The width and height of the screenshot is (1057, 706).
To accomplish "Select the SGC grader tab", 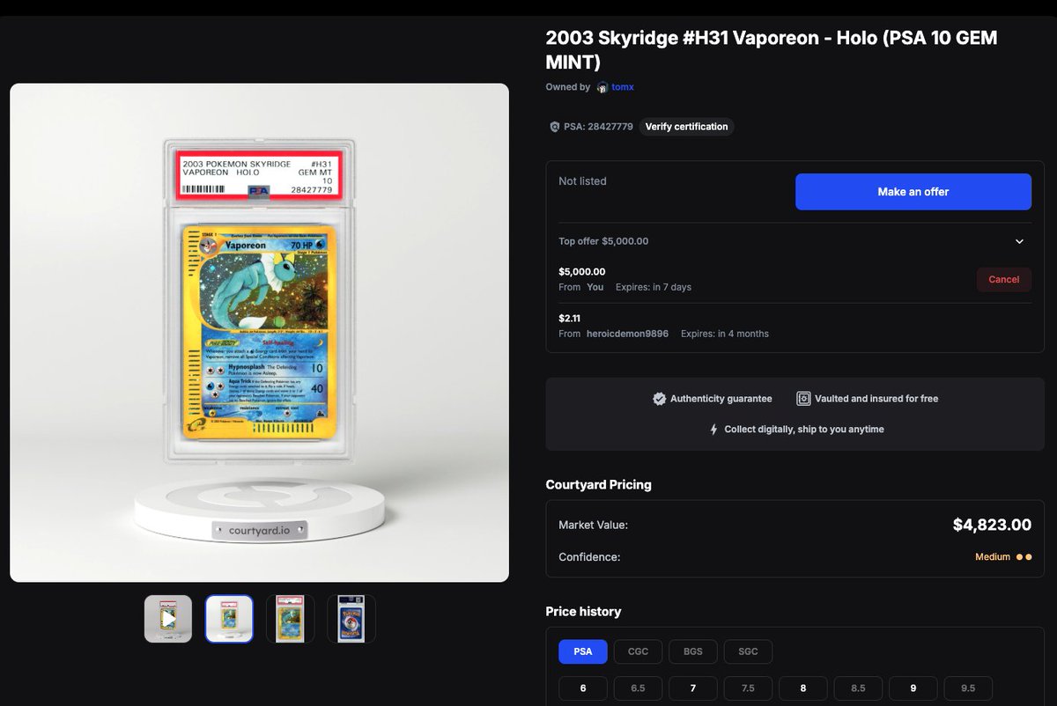I will 748,651.
